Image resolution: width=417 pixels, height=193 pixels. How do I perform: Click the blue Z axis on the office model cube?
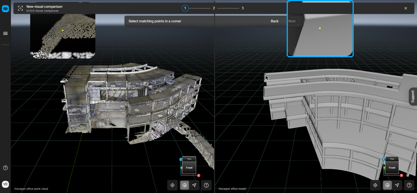pyautogui.click(x=384, y=159)
